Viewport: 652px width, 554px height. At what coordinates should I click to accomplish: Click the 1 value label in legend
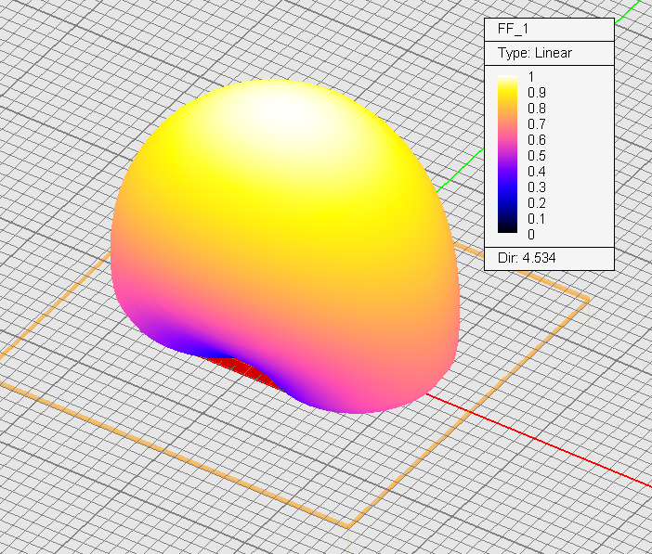click(x=531, y=77)
